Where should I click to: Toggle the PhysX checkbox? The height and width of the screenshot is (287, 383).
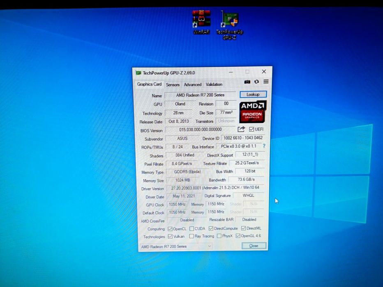(219, 236)
